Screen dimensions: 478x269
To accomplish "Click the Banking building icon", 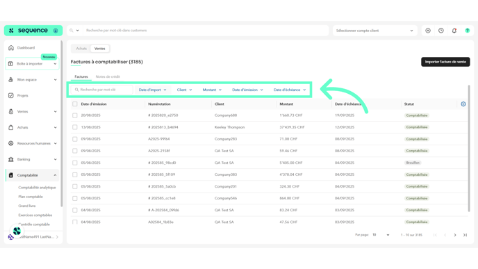I will [11, 159].
